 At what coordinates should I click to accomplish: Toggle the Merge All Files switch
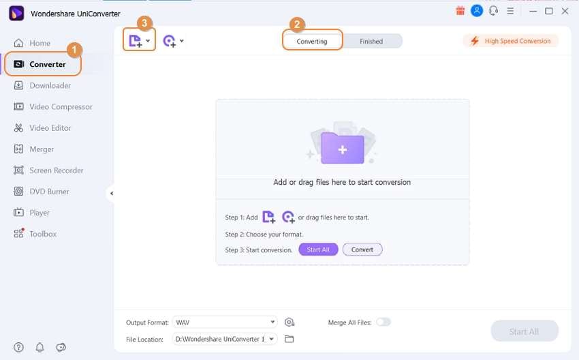point(384,322)
